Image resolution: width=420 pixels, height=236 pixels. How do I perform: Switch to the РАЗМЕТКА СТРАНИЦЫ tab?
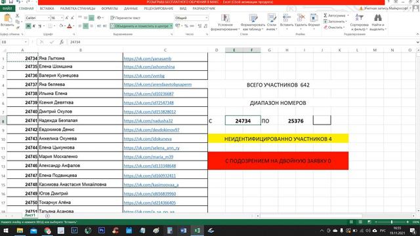pos(77,9)
